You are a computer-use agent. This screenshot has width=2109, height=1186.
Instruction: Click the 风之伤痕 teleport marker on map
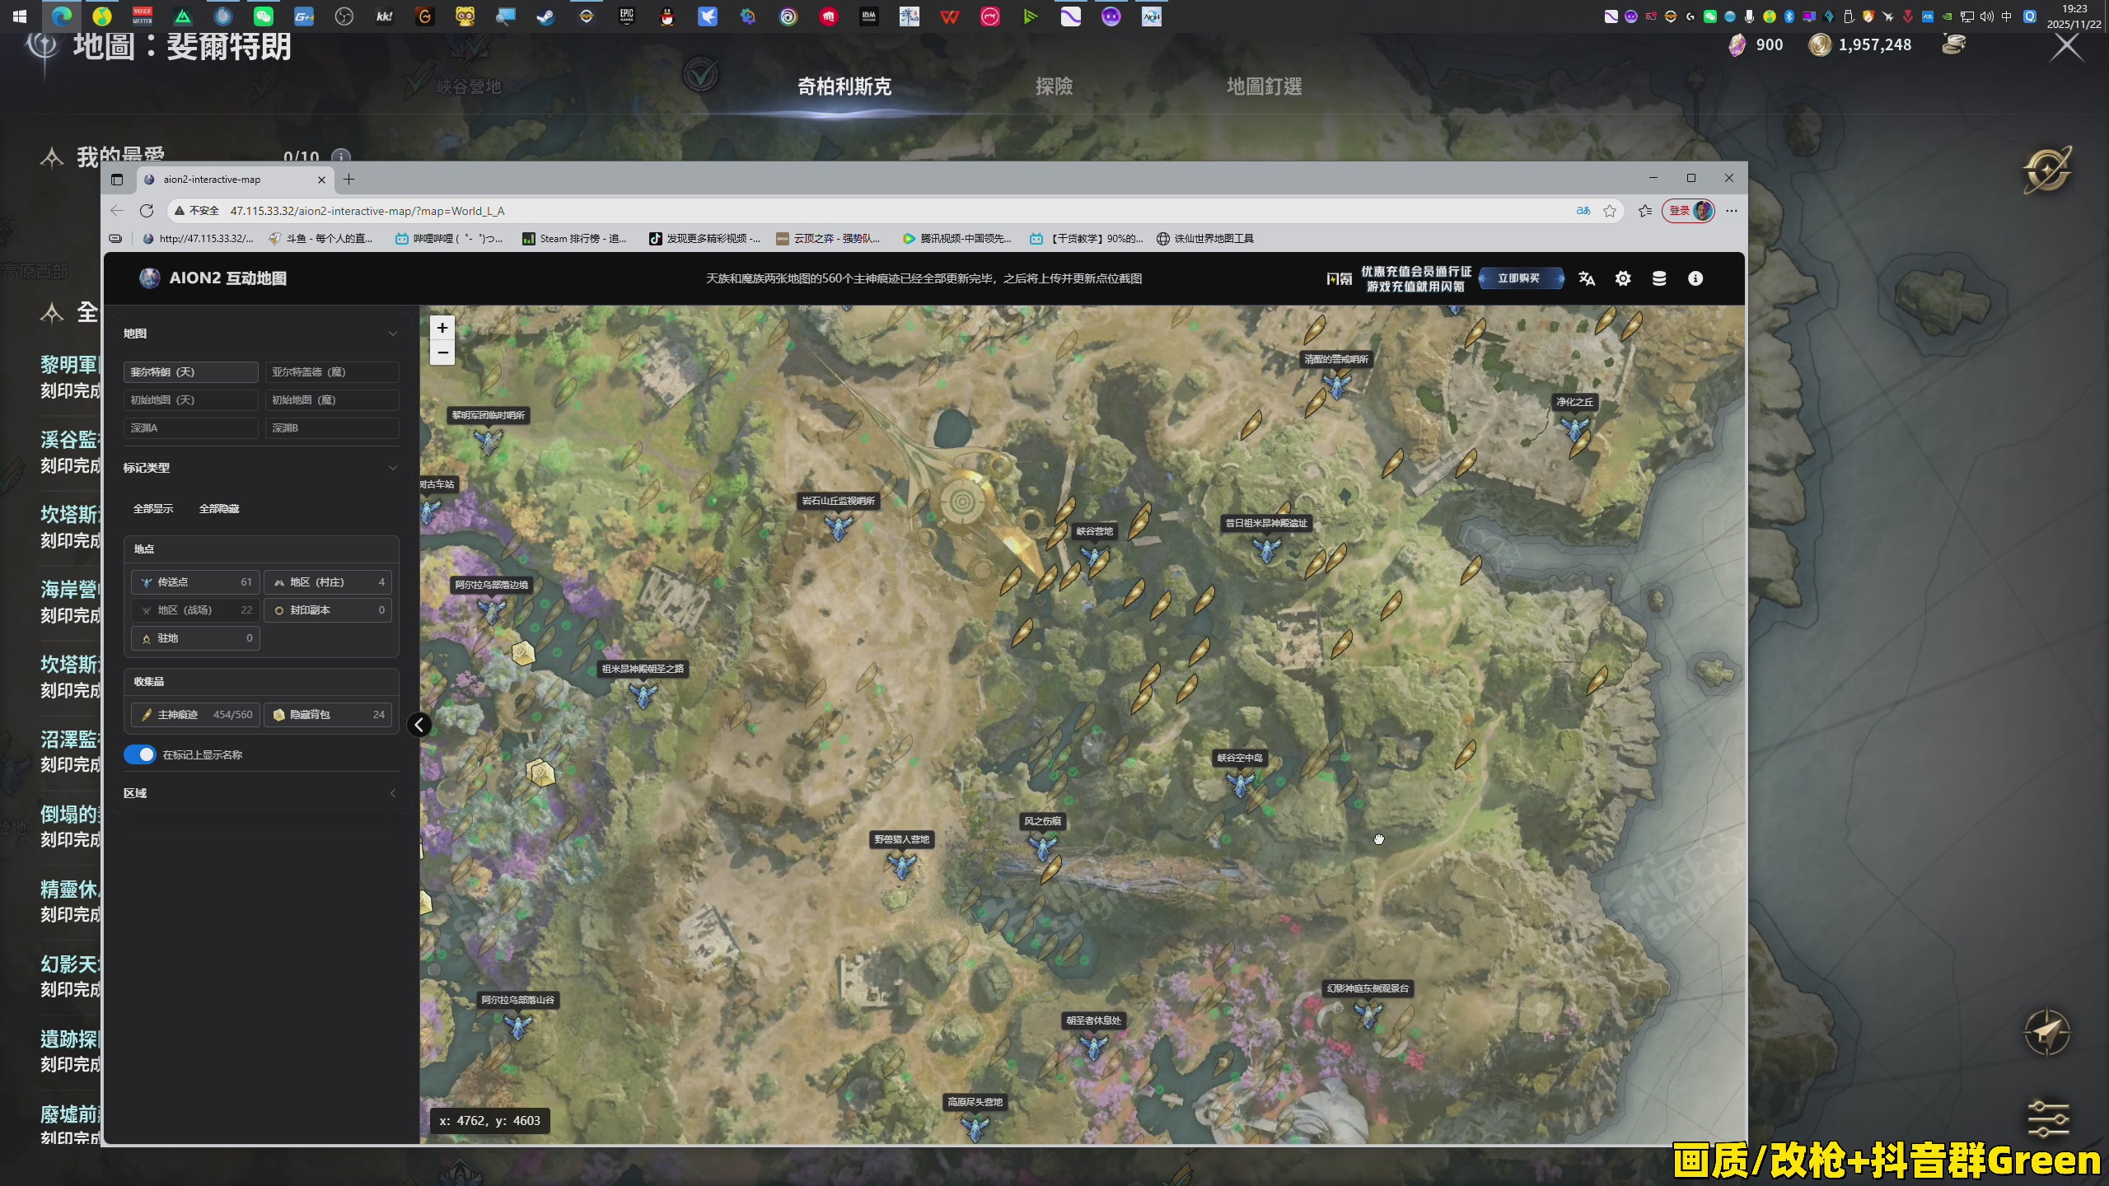pyautogui.click(x=1043, y=846)
